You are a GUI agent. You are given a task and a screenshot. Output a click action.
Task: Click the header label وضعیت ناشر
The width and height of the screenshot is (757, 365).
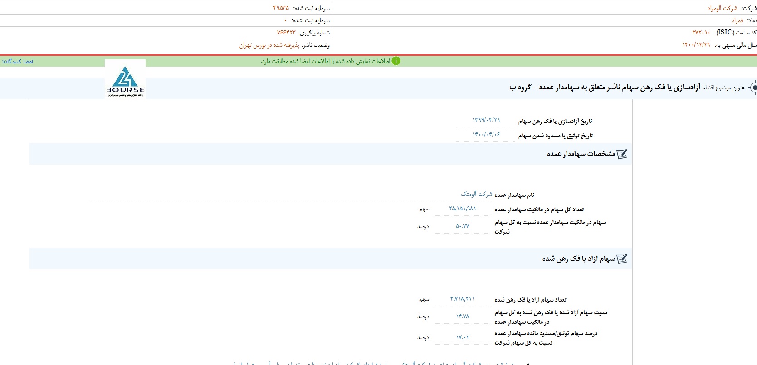coord(316,45)
